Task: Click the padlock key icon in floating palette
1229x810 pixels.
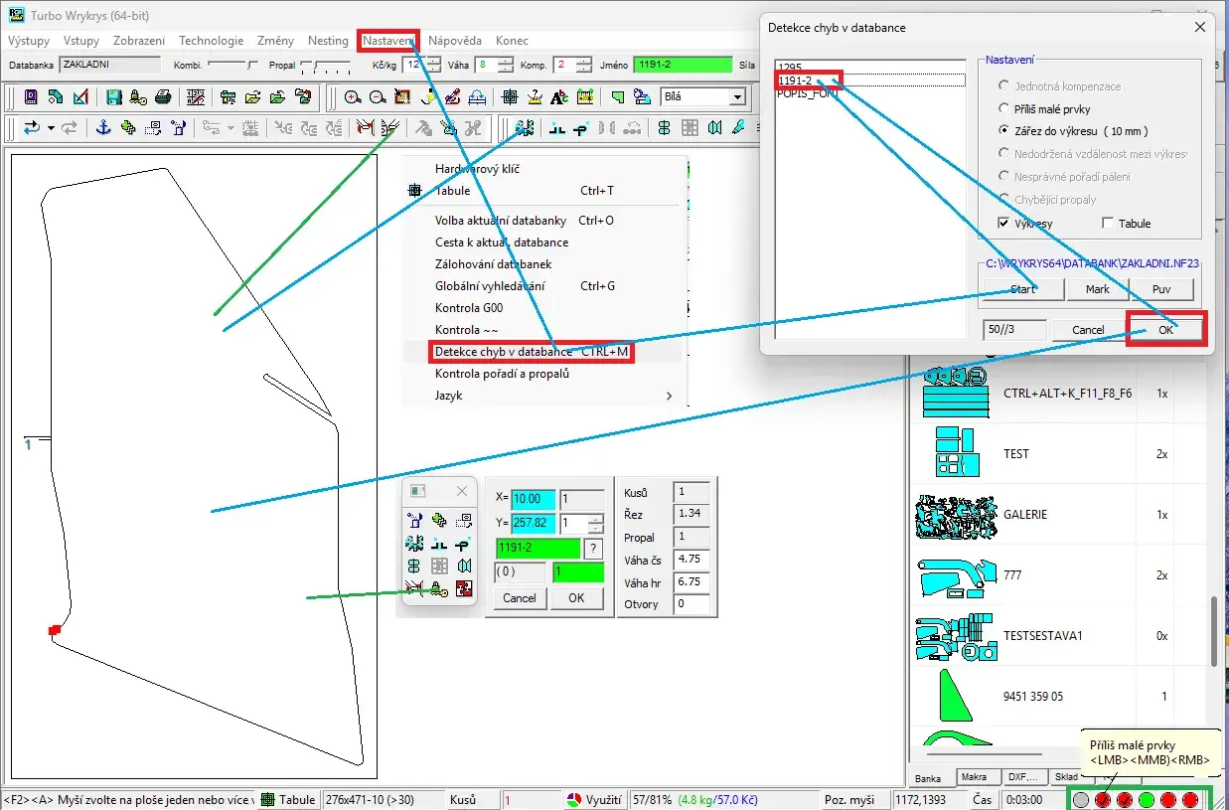Action: point(438,589)
